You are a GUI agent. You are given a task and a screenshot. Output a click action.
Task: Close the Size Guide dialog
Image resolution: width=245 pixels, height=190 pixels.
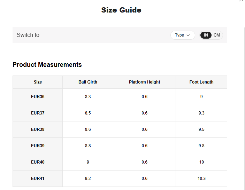pyautogui.click(x=241, y=1)
